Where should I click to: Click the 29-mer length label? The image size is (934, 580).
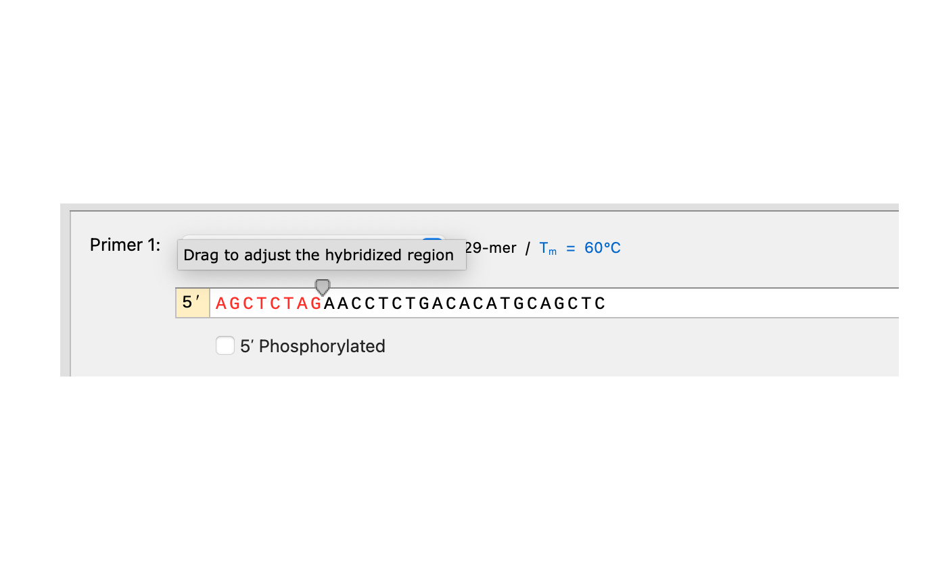point(491,248)
